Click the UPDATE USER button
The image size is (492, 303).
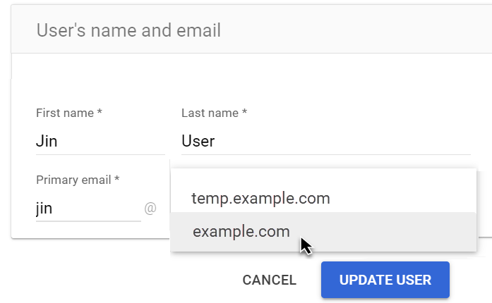click(x=385, y=280)
